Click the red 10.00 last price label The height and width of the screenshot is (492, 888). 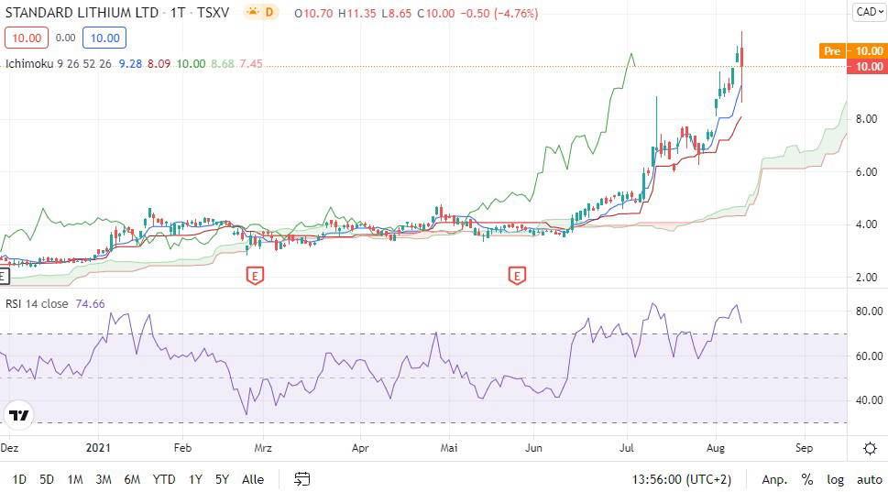pos(866,66)
